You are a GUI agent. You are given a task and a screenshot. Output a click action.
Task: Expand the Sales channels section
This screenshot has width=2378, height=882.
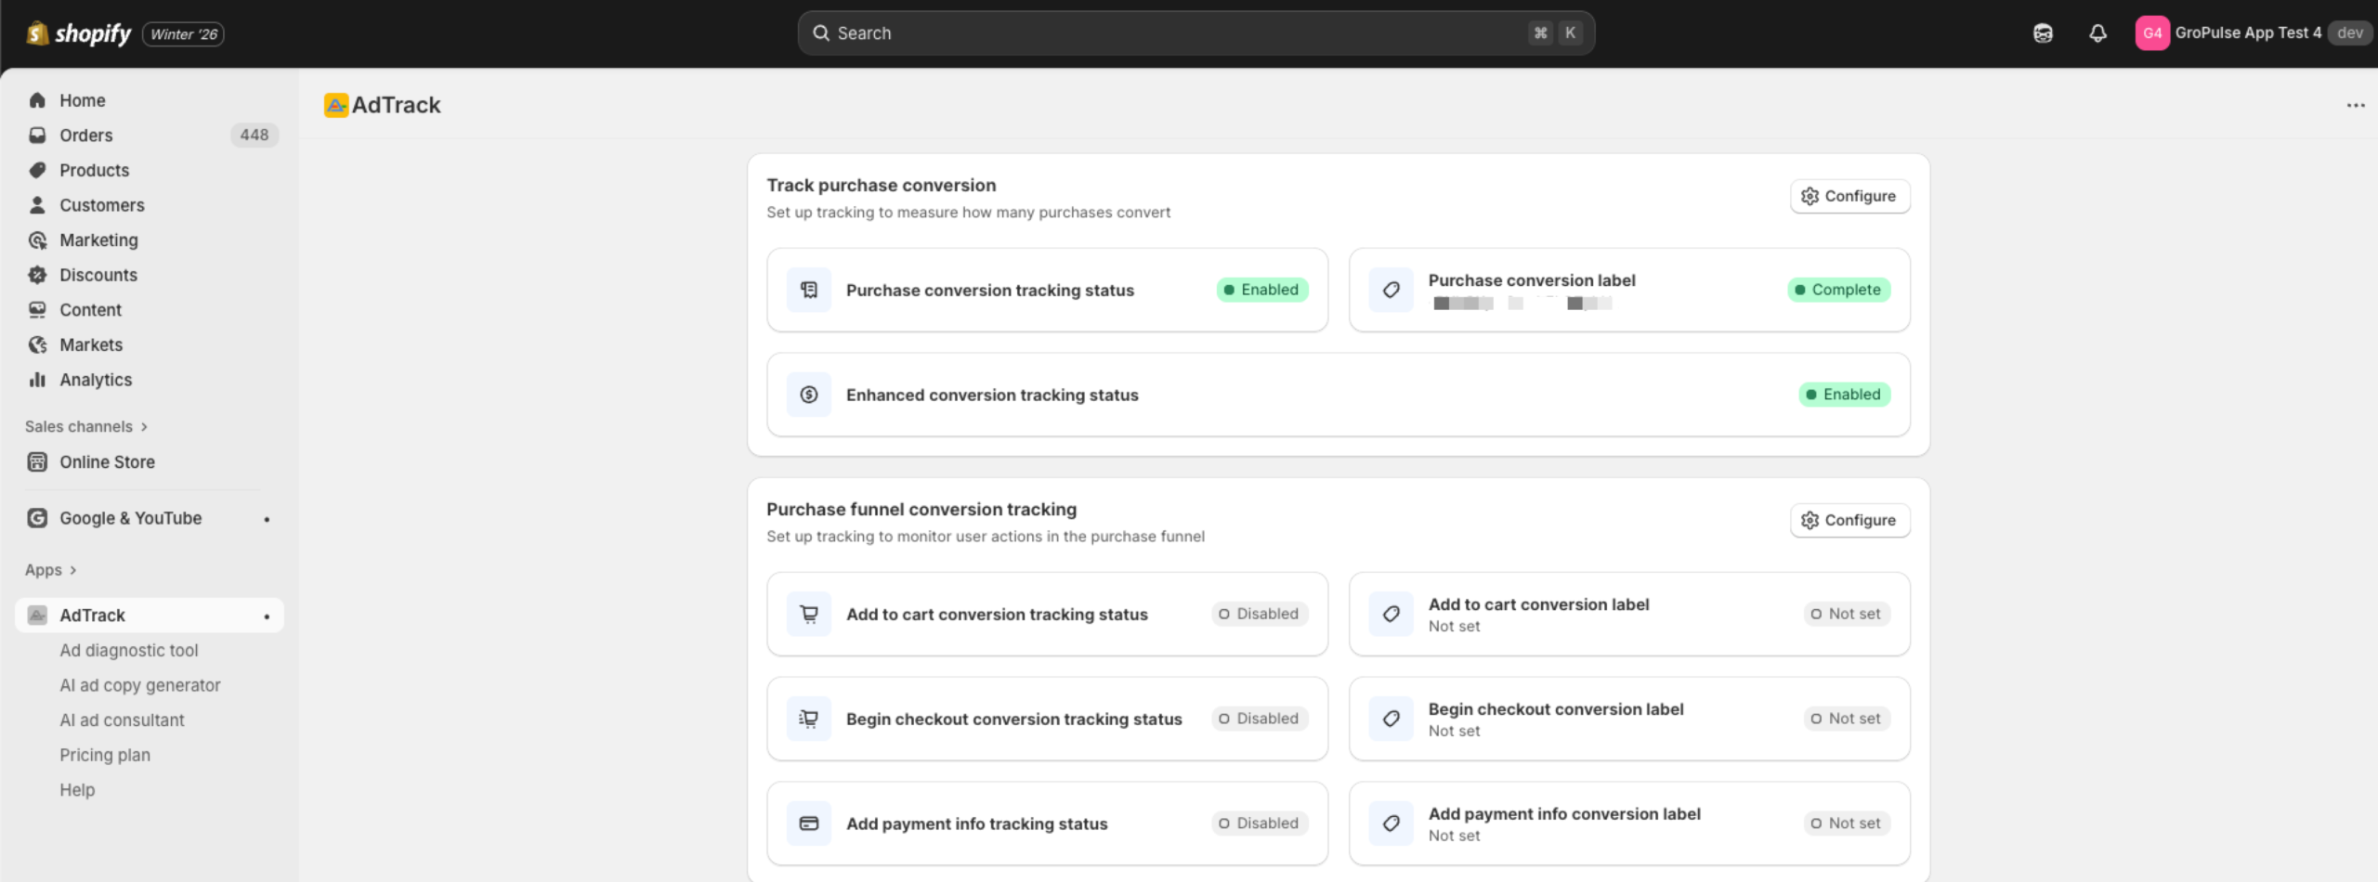click(x=86, y=426)
